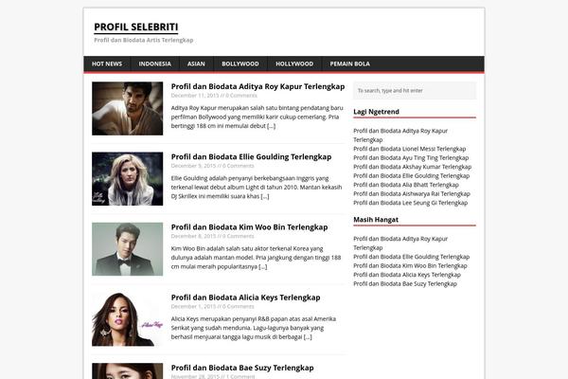Open Ayu Ting Ting in Lagi Ngetrend list
This screenshot has width=568, height=379.
click(411, 158)
